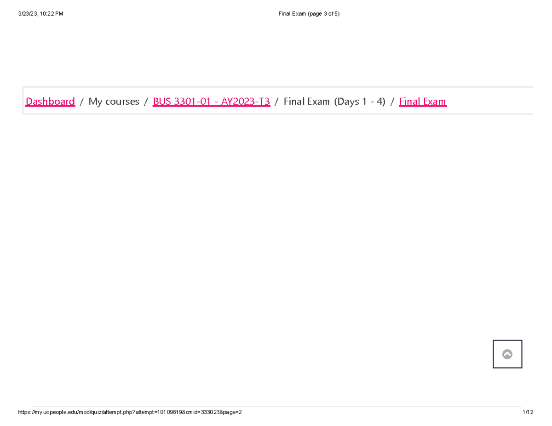Viewport: 552px width, 426px height.
Task: Click the underlined Final Exam breadcrumb link
Action: tap(422, 101)
